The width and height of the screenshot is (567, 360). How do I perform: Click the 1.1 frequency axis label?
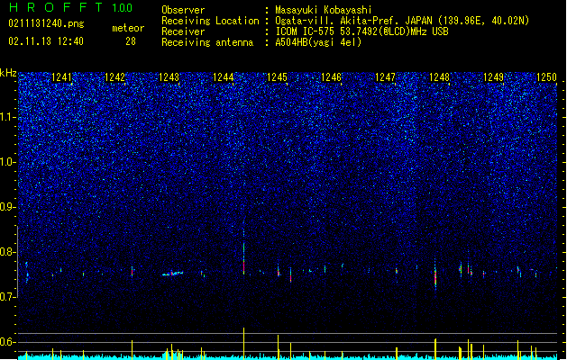click(x=8, y=117)
